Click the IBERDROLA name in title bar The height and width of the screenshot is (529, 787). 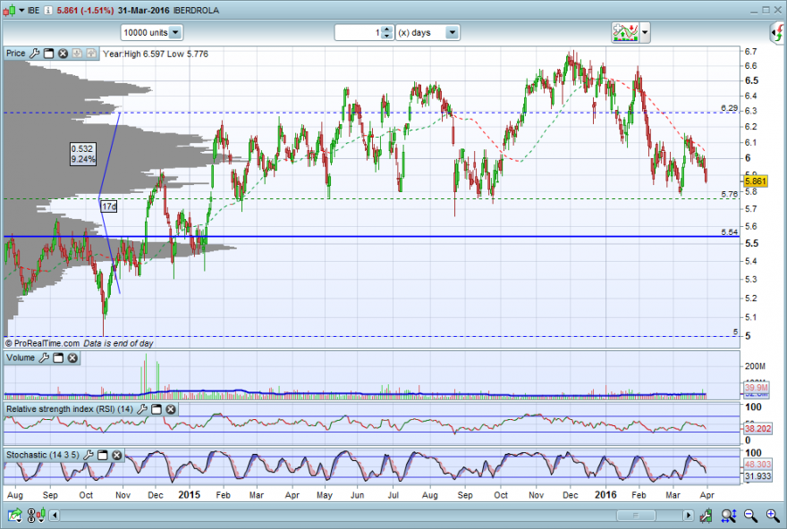[196, 11]
